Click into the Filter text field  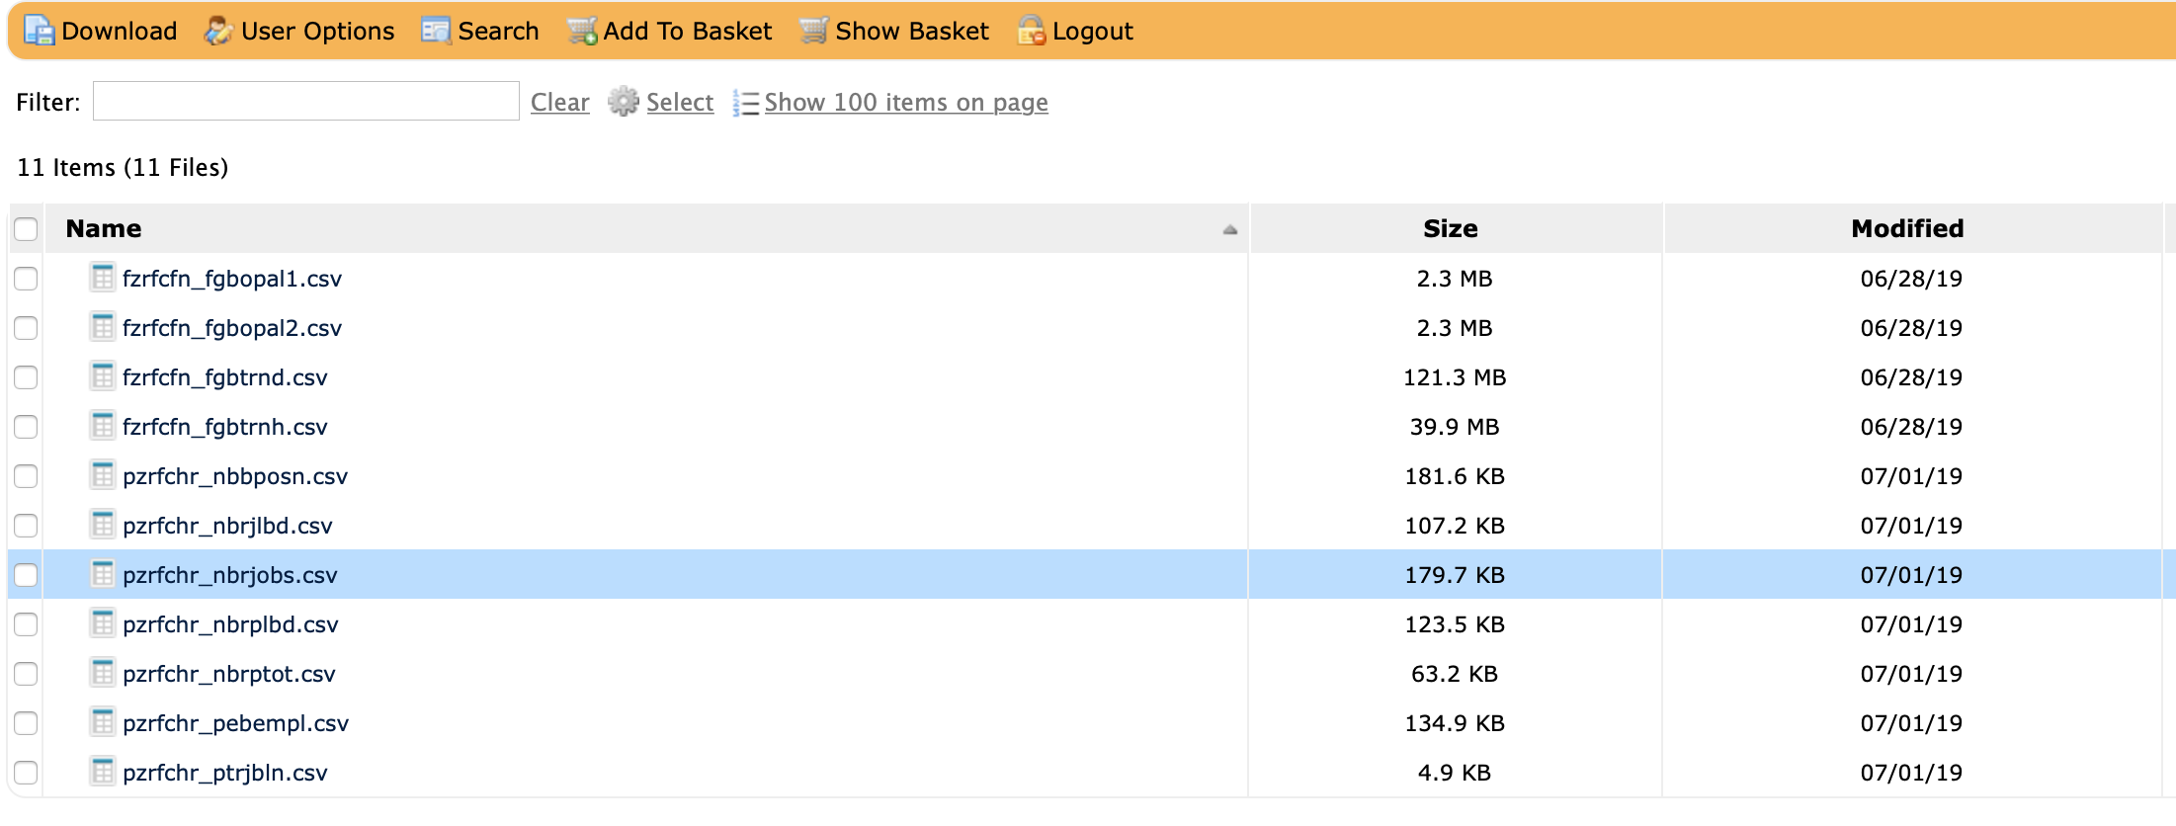click(305, 102)
